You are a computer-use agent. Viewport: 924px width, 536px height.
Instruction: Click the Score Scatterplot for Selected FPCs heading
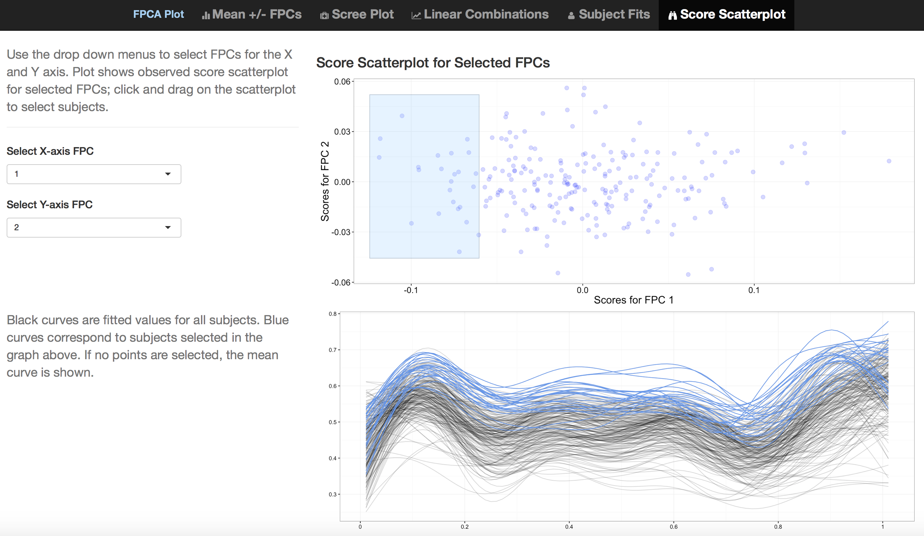click(433, 63)
